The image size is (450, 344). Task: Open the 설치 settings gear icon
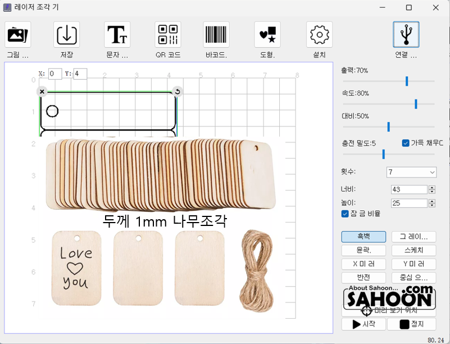pyautogui.click(x=320, y=34)
